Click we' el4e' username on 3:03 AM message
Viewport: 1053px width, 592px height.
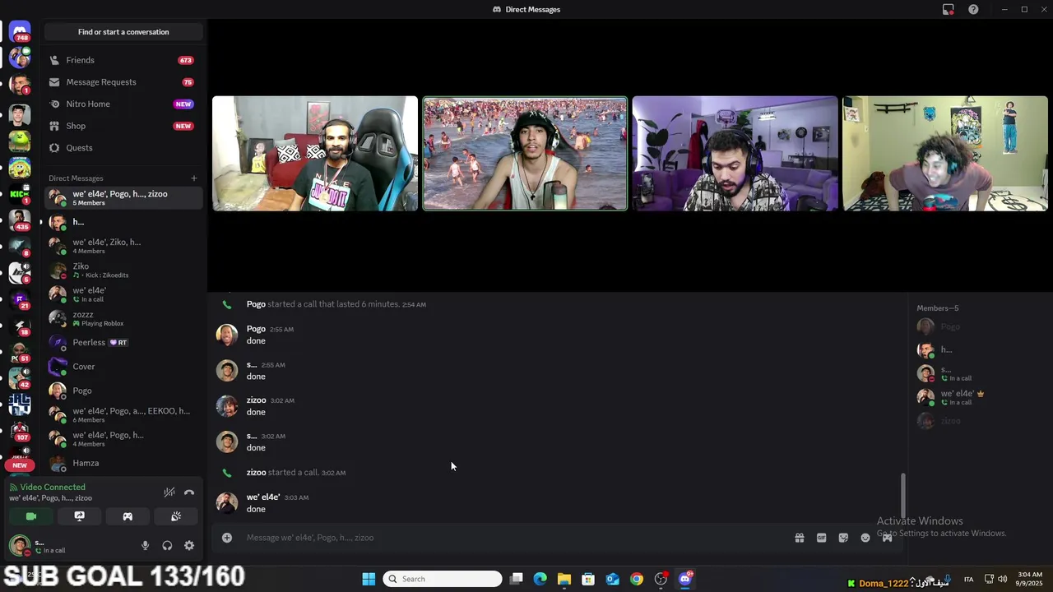point(263,497)
